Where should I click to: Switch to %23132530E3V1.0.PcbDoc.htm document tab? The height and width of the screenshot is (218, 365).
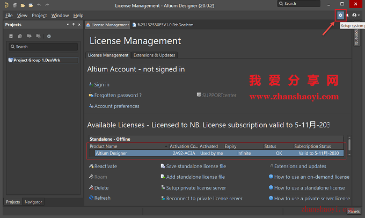tap(163, 25)
